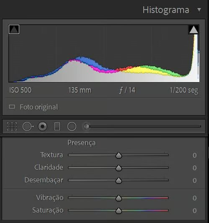Click the Textura slider label
Screen dimensions: 209x223
point(52,155)
